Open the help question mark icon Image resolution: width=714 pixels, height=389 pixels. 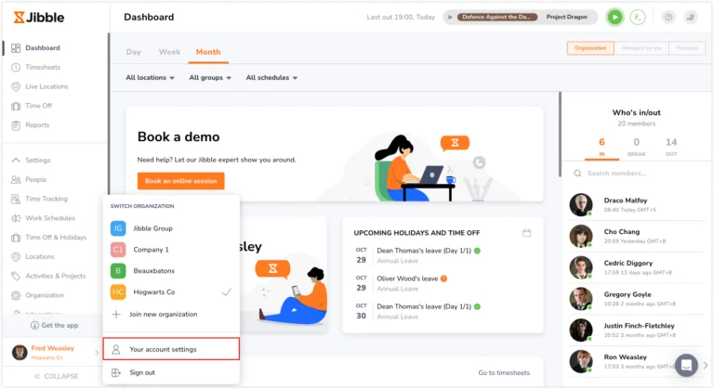(668, 18)
